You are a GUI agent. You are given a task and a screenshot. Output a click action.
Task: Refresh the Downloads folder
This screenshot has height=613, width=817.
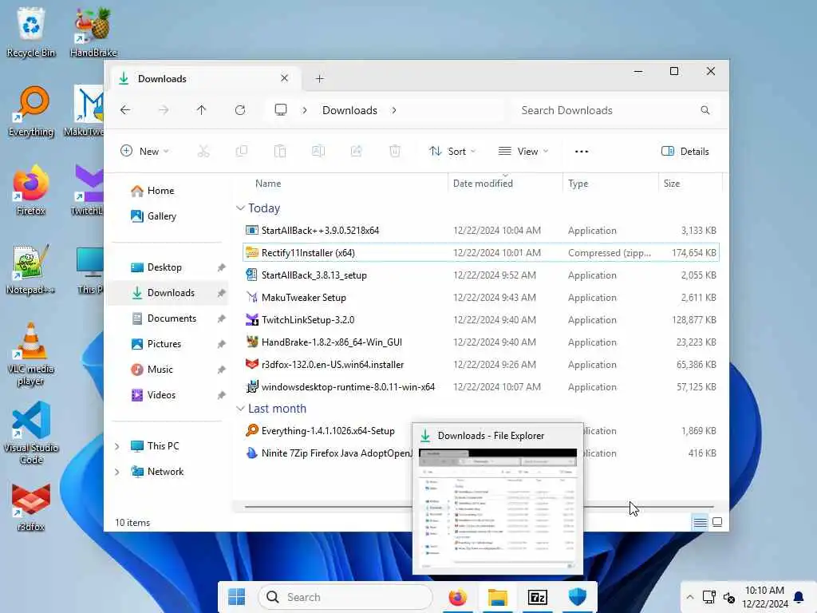[x=239, y=110]
